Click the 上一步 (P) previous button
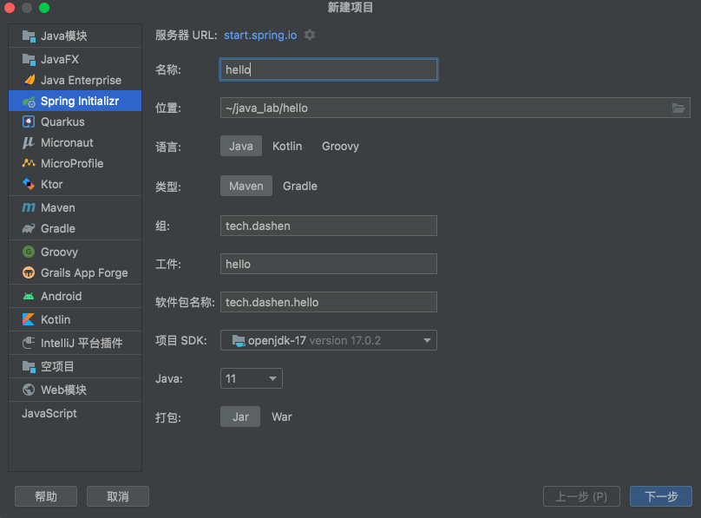The width and height of the screenshot is (701, 518). 581,496
